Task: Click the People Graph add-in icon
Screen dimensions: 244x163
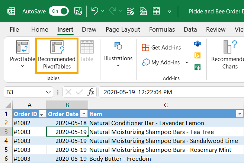Action: coord(197,67)
